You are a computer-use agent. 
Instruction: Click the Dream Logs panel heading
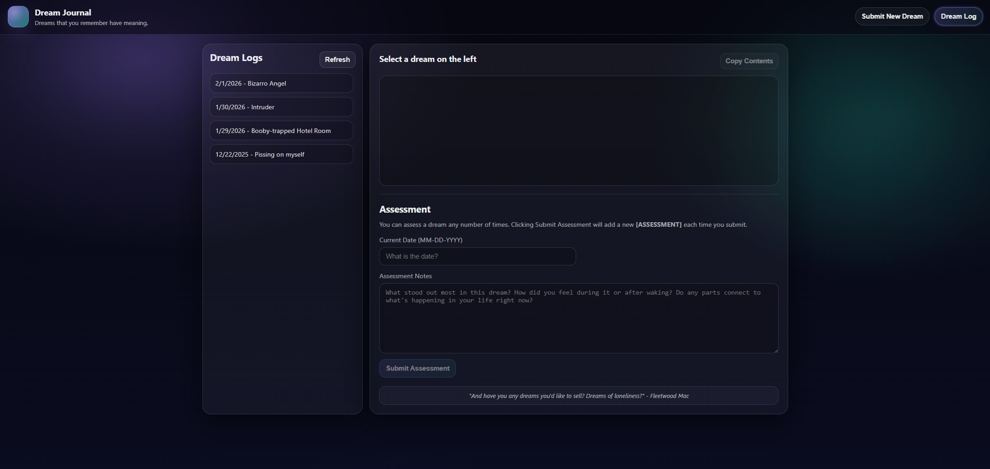coord(236,58)
